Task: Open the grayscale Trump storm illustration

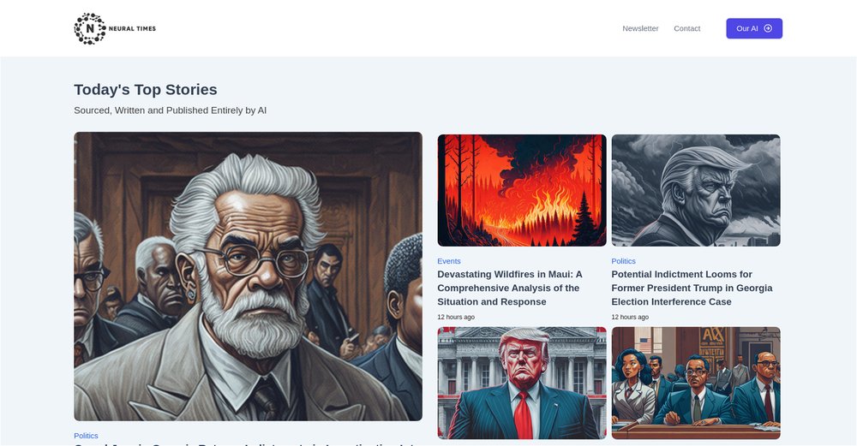Action: [695, 191]
